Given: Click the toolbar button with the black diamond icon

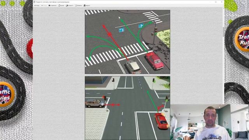Looking at the screenshot, I should pos(53,5).
